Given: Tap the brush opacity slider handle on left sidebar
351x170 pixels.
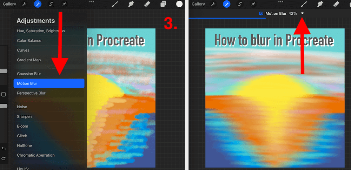Looking at the screenshot, I should pyautogui.click(x=4, y=106).
